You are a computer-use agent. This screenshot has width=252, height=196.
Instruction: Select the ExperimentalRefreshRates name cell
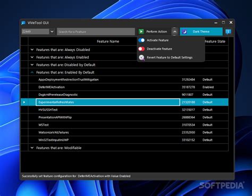pyautogui.click(x=108, y=102)
